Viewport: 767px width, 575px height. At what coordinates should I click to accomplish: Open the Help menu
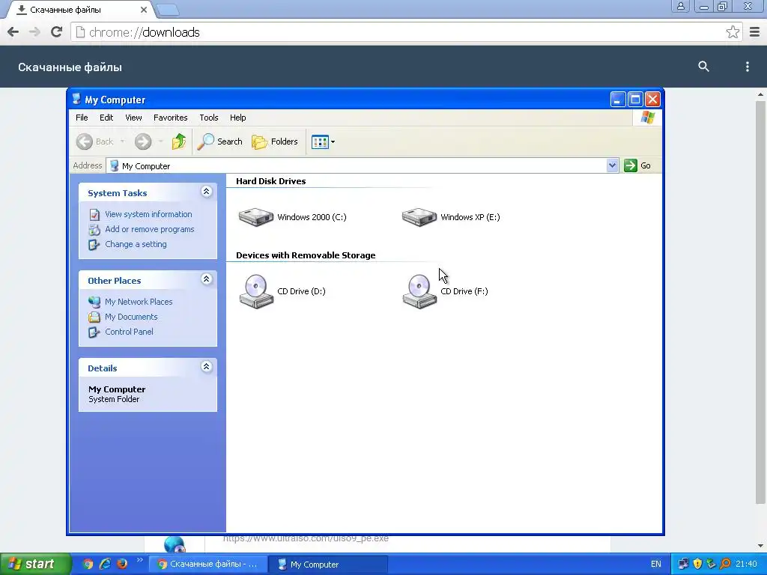click(237, 118)
